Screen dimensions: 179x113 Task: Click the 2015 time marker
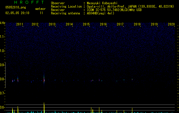[x=86, y=24]
